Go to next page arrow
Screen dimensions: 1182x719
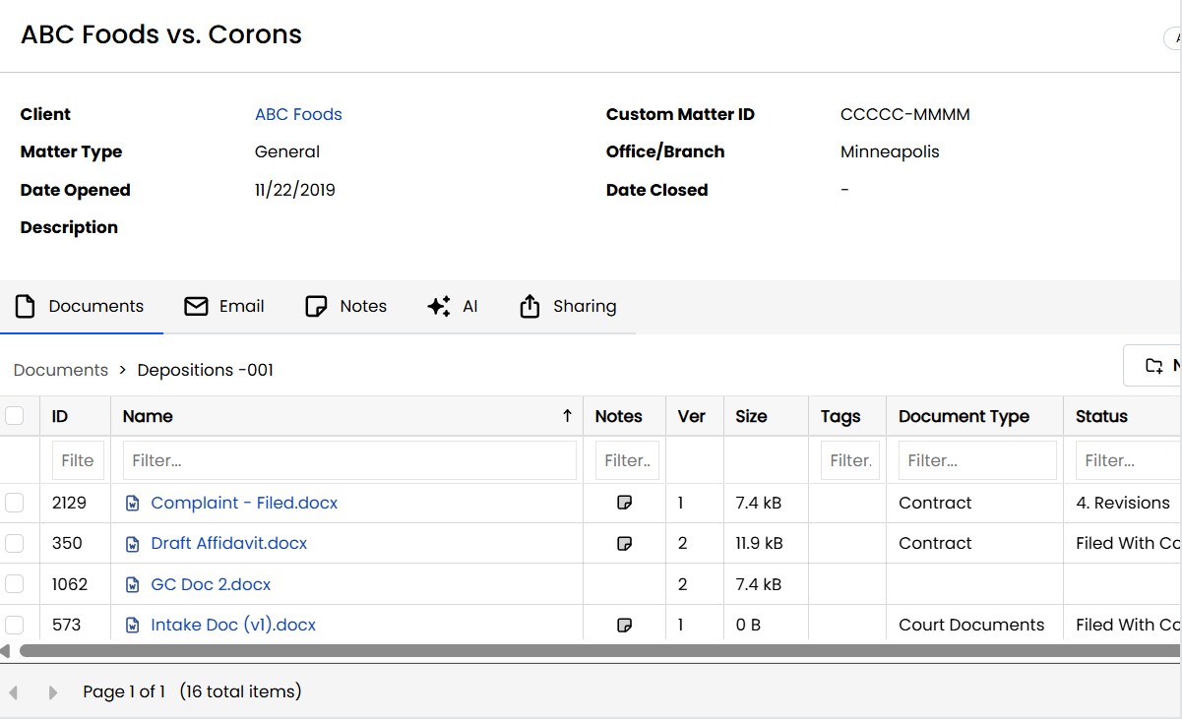(53, 692)
